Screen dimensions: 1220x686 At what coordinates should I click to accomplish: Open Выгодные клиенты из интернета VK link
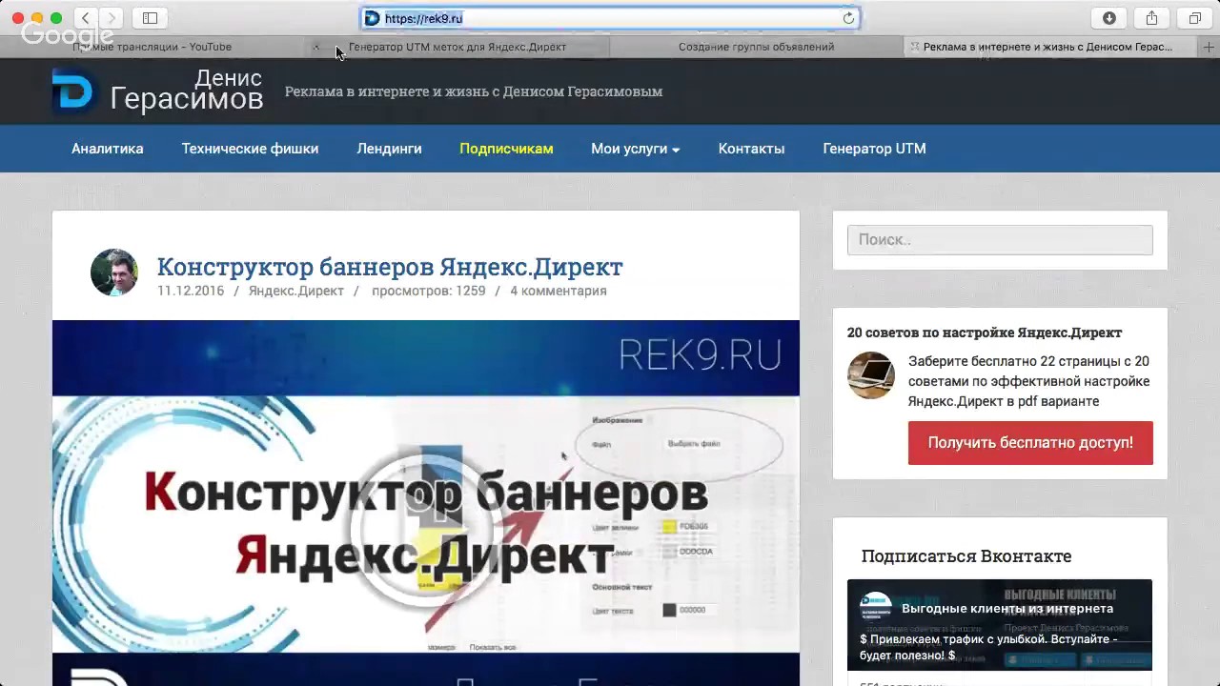click(1007, 608)
